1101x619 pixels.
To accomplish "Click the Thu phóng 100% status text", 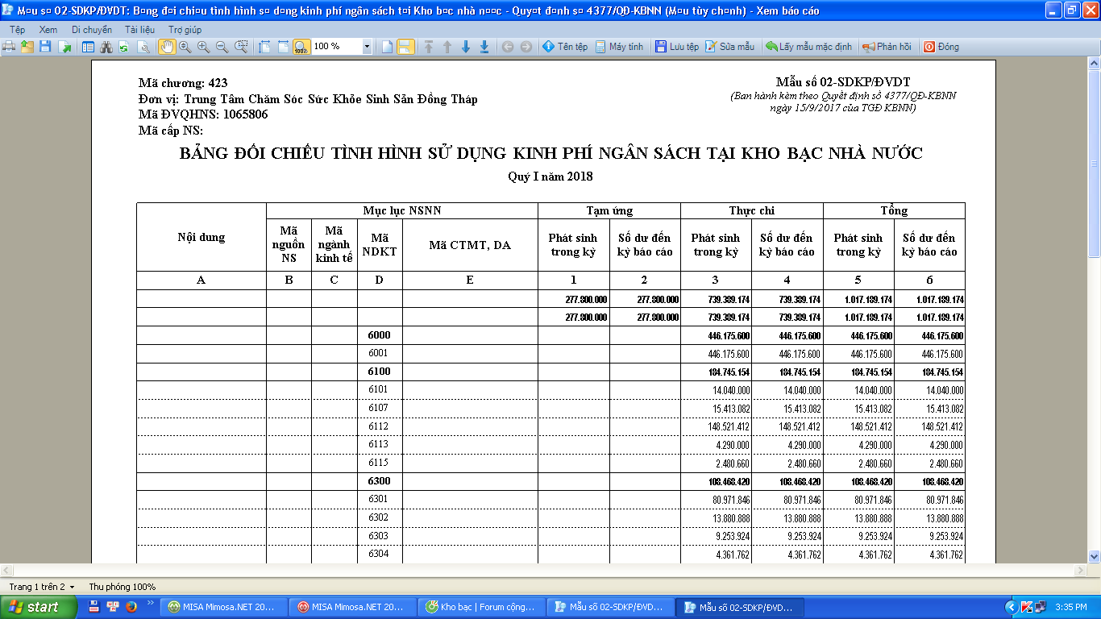I will click(x=123, y=587).
